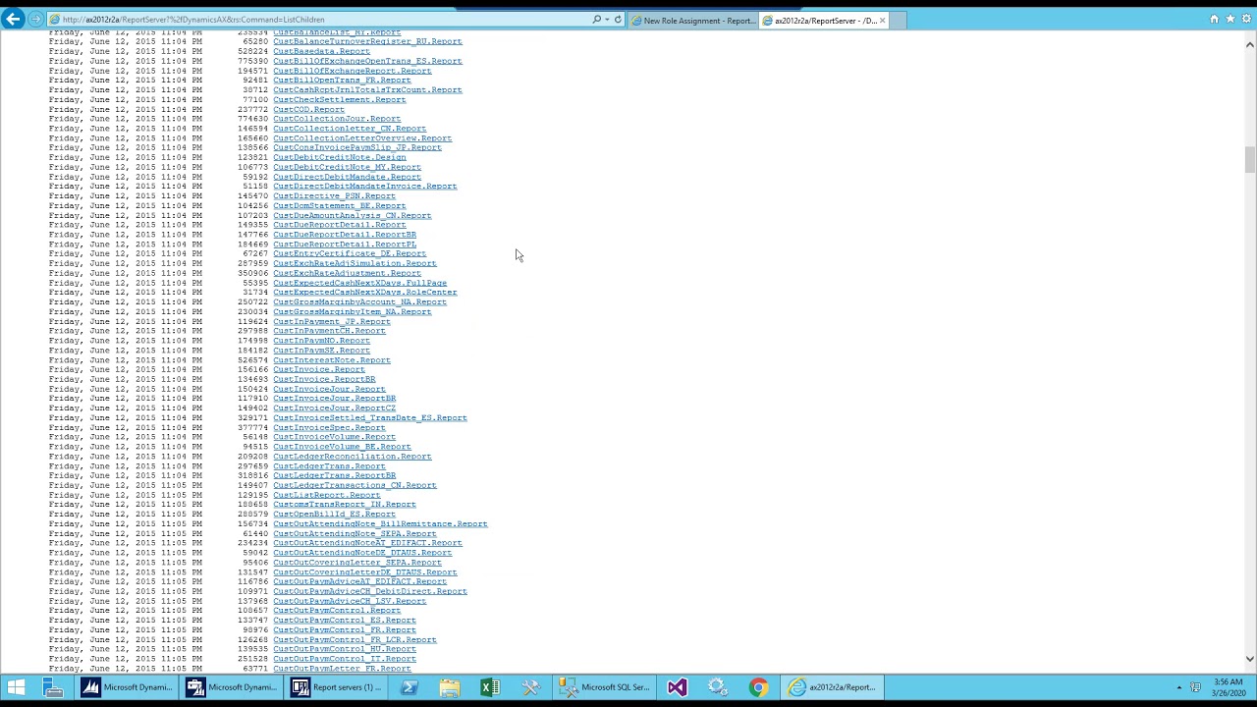Open CustDirective_PSN.Report link
Image resolution: width=1257 pixels, height=707 pixels.
335,195
